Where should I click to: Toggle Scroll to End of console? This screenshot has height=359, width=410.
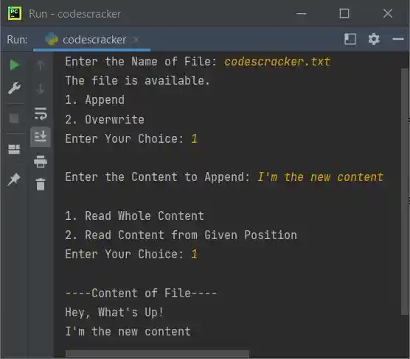[x=41, y=137]
